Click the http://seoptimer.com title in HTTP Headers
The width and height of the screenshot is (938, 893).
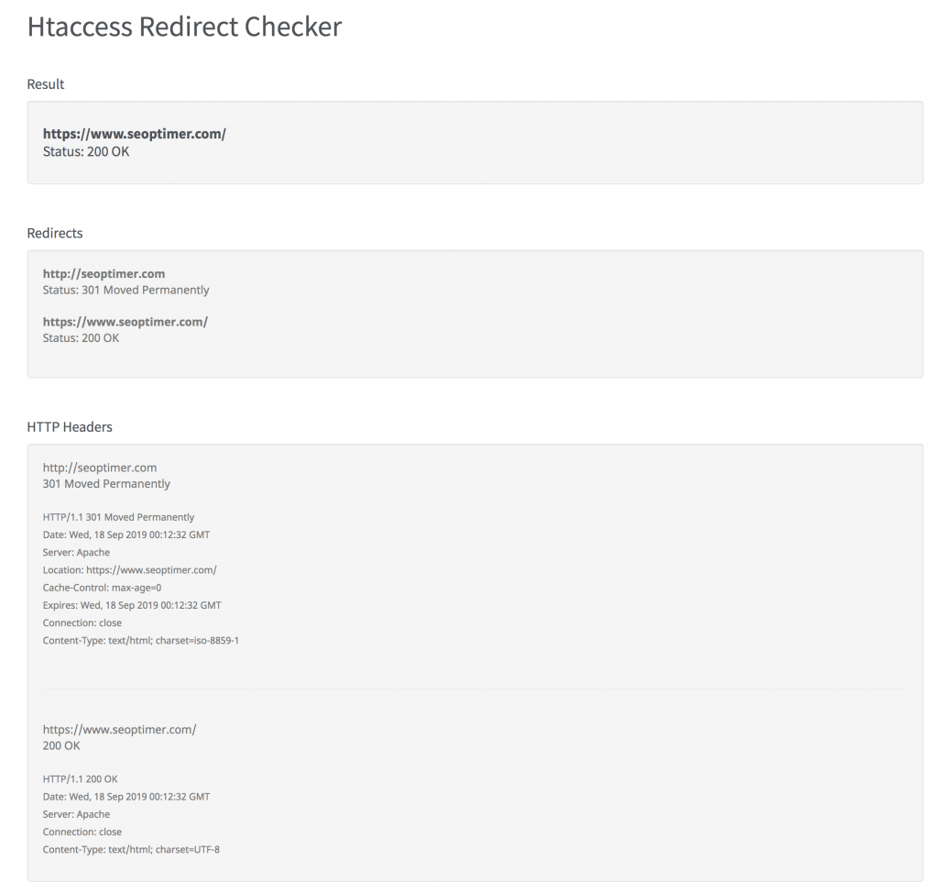(x=100, y=468)
